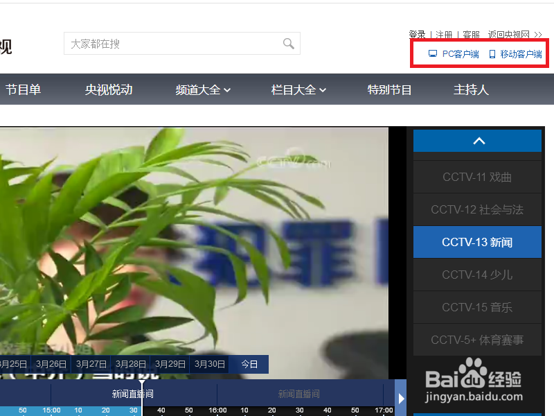Click the 登录 login link

coord(418,34)
